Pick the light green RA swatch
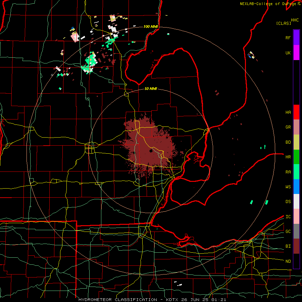 point(296,172)
